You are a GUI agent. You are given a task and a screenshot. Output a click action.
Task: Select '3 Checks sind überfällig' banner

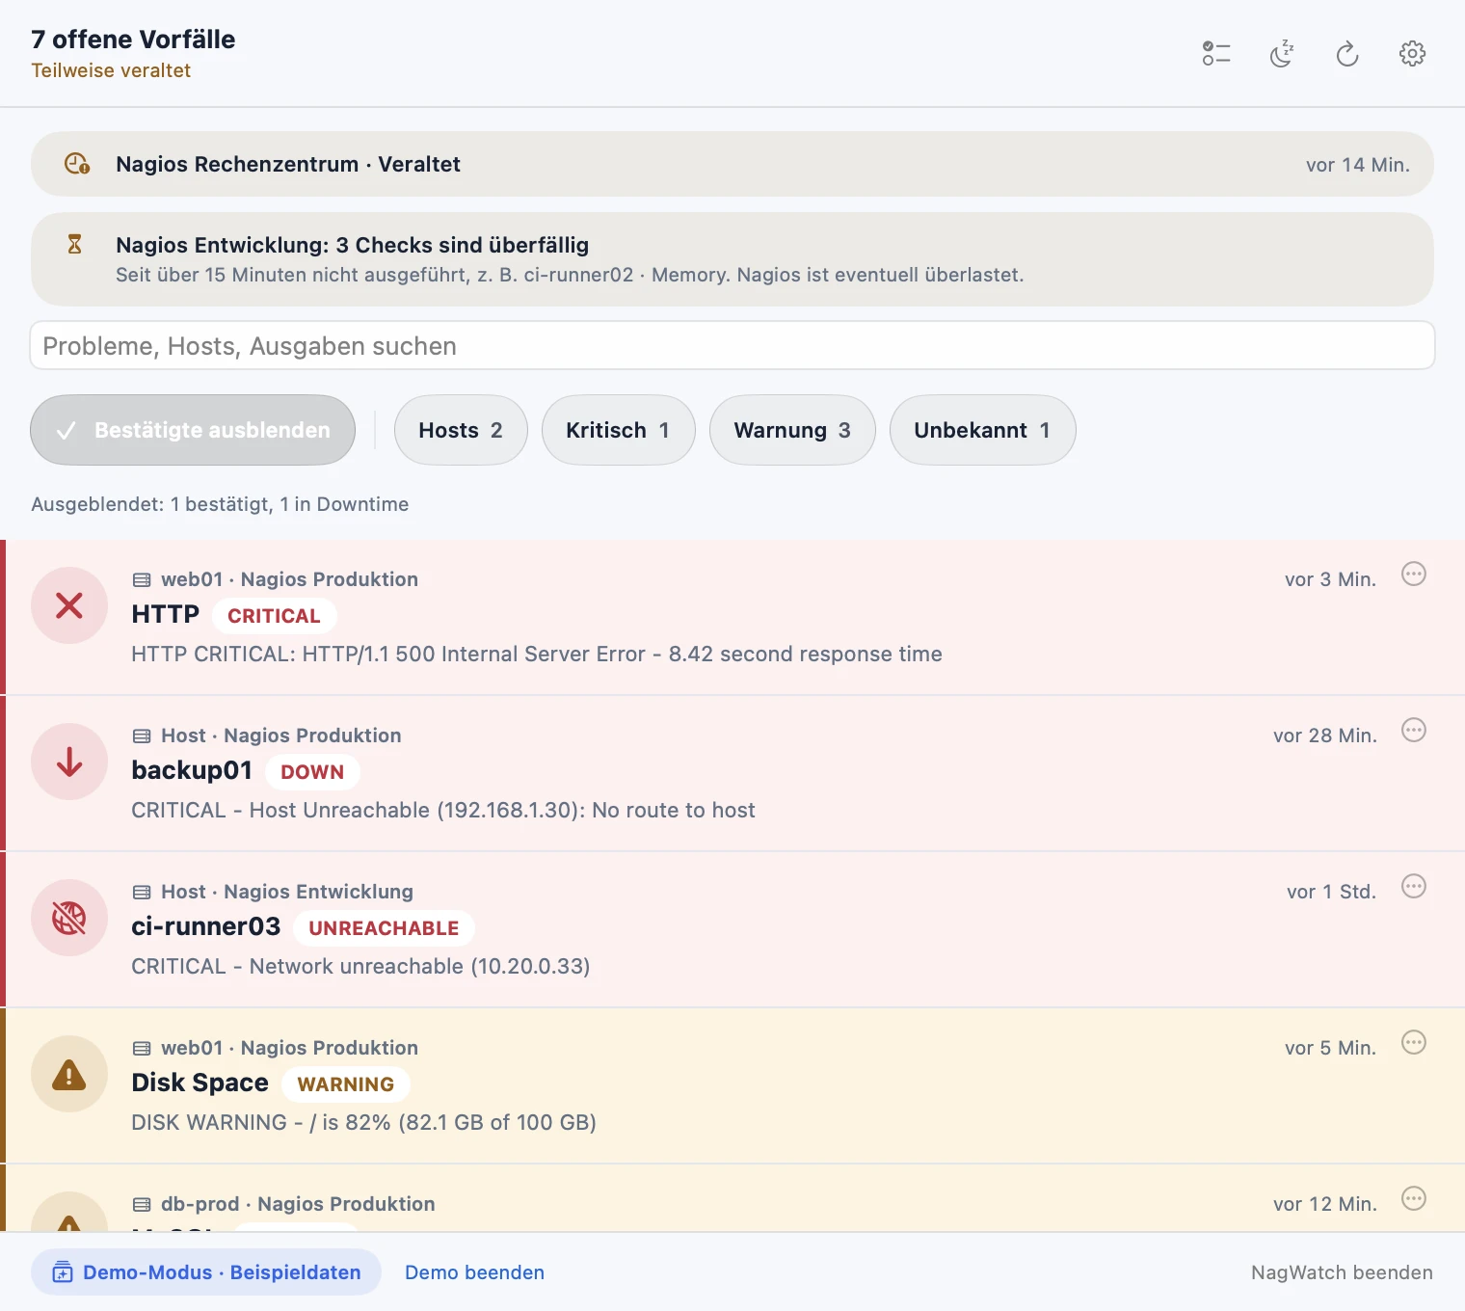[x=732, y=259]
